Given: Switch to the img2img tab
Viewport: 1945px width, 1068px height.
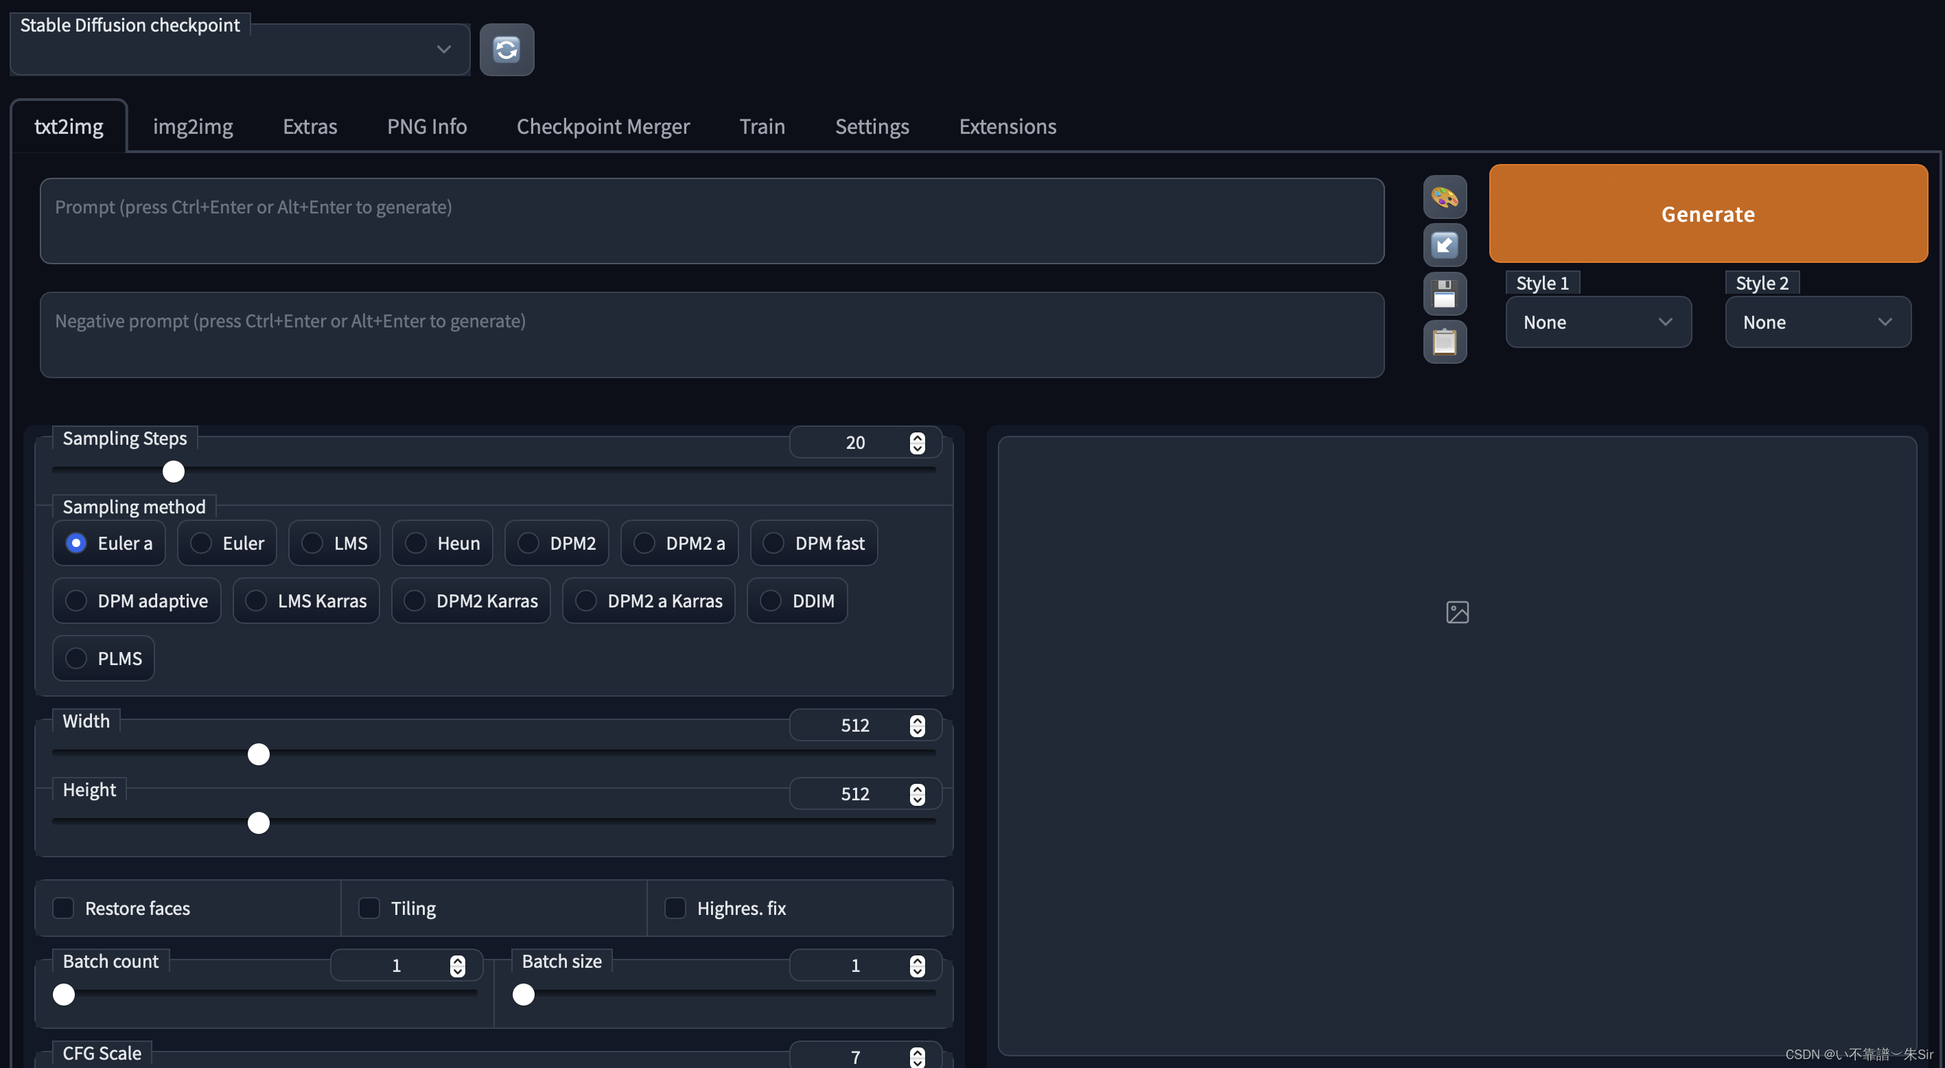Looking at the screenshot, I should click(193, 126).
